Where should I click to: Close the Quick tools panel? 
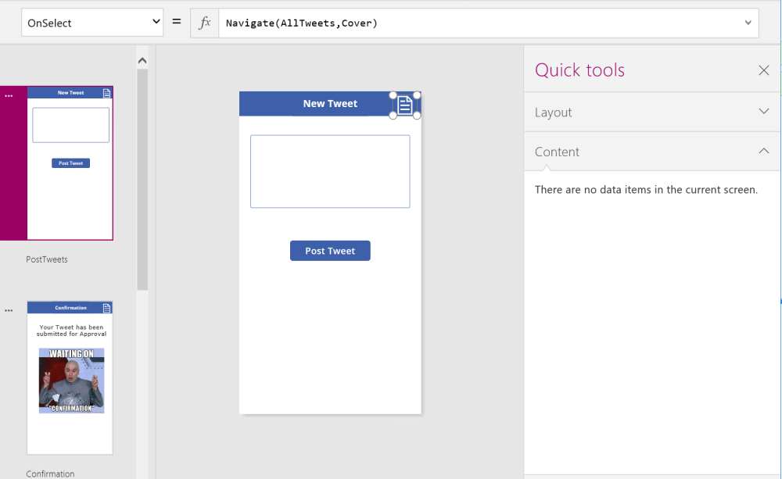(764, 70)
